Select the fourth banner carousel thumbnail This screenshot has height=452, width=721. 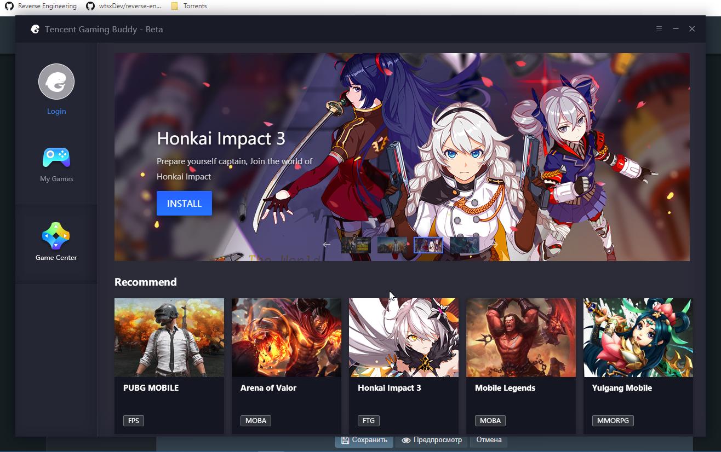pos(464,245)
